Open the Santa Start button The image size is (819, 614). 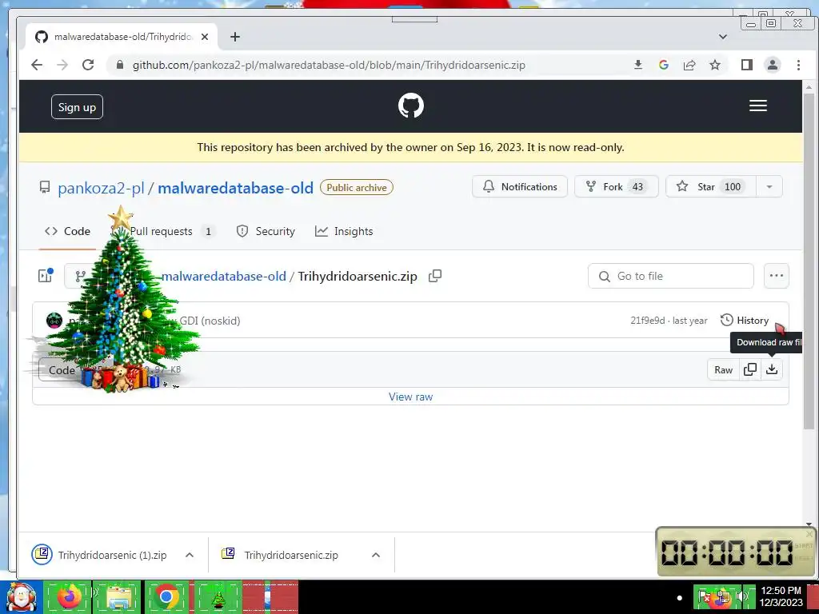click(x=21, y=596)
